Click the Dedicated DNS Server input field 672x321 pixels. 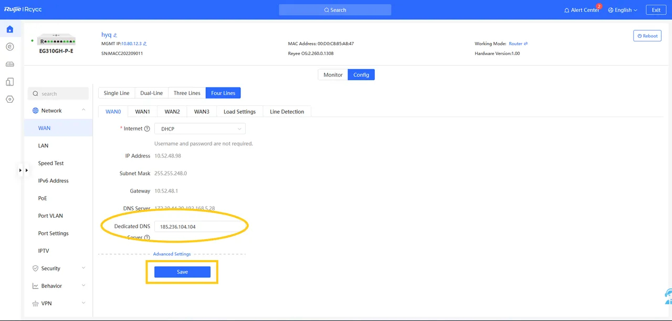point(199,227)
